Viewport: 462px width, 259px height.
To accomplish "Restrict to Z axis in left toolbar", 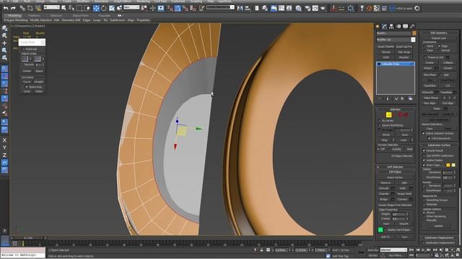I will (x=4, y=155).
